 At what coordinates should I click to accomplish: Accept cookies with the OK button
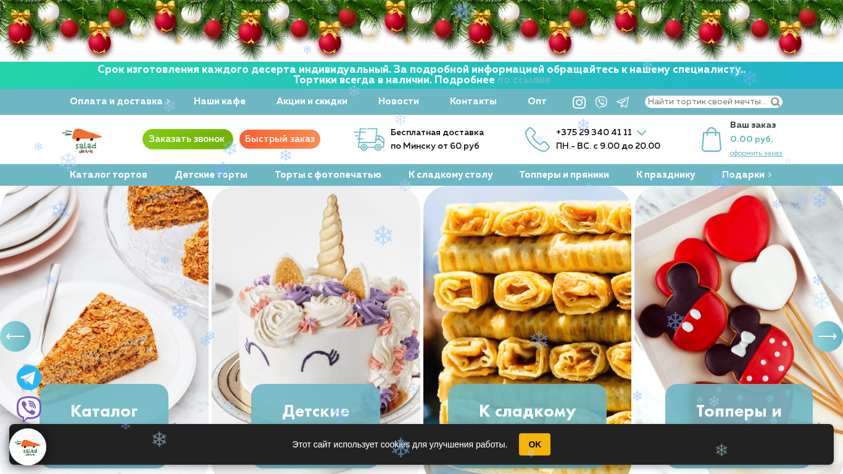pyautogui.click(x=534, y=444)
